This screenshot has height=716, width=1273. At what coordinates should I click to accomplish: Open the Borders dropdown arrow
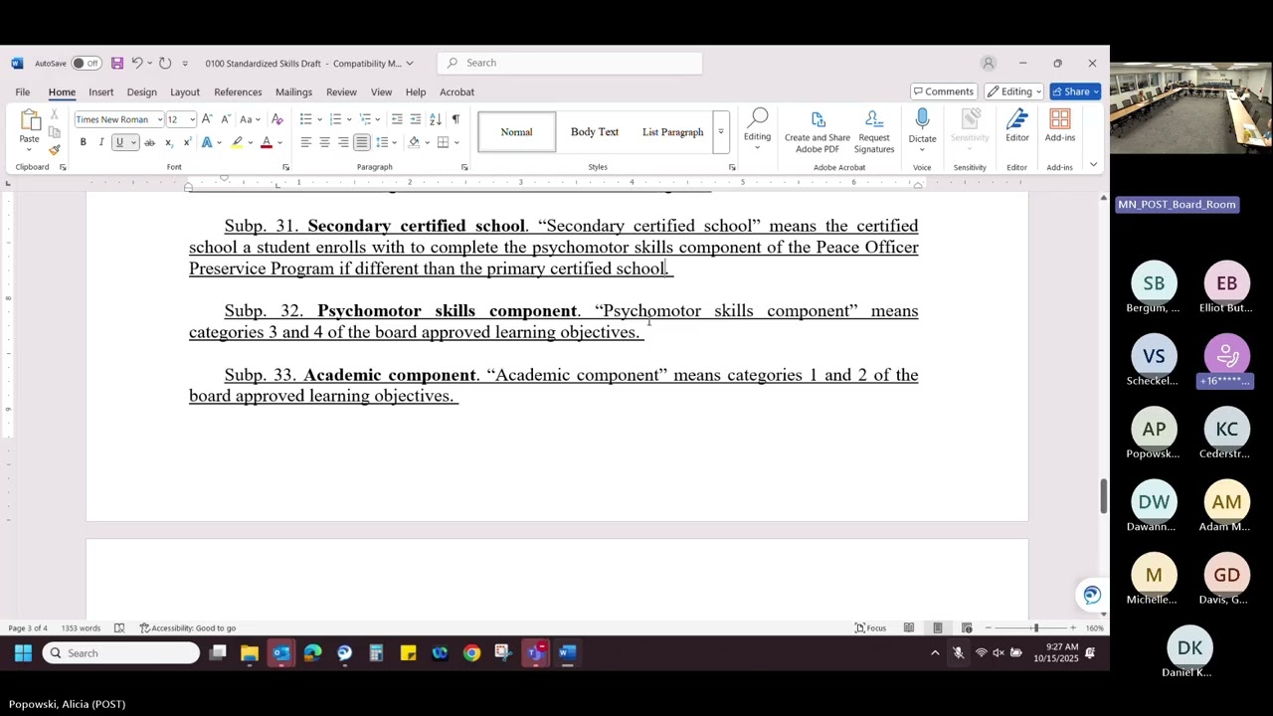456,142
